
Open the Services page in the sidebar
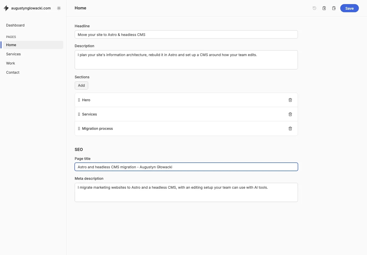(33, 54)
